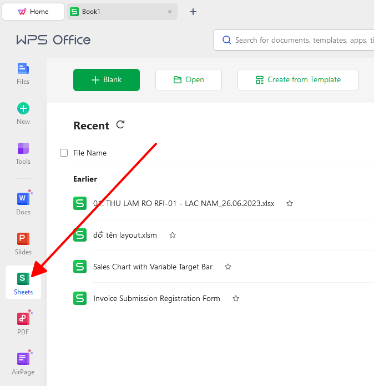
Task: Open Invoice Submission Registration Form
Action: coord(156,299)
